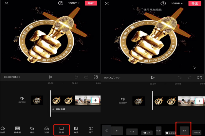This screenshot has height=136, width=205.
Task: Expand the 1080P resolution dropdown in right screen
Action: pos(177,3)
